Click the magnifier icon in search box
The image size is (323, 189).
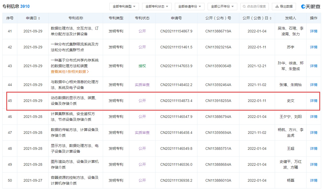(244, 7)
